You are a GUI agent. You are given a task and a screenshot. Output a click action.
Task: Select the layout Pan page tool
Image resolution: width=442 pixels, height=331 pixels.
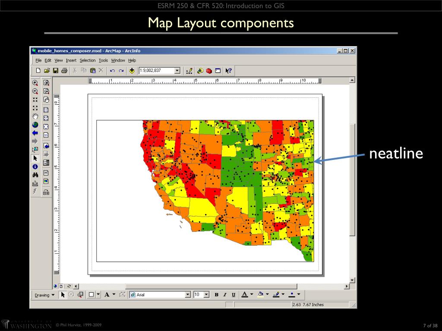click(46, 100)
